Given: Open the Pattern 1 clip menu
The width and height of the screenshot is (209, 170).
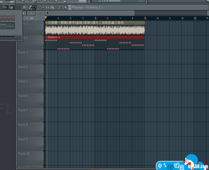Looking at the screenshot, I should click(46, 37).
